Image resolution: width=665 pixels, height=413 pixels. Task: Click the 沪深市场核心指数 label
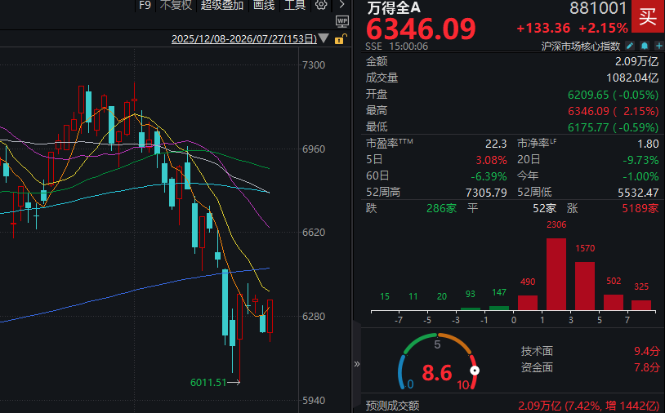[581, 46]
